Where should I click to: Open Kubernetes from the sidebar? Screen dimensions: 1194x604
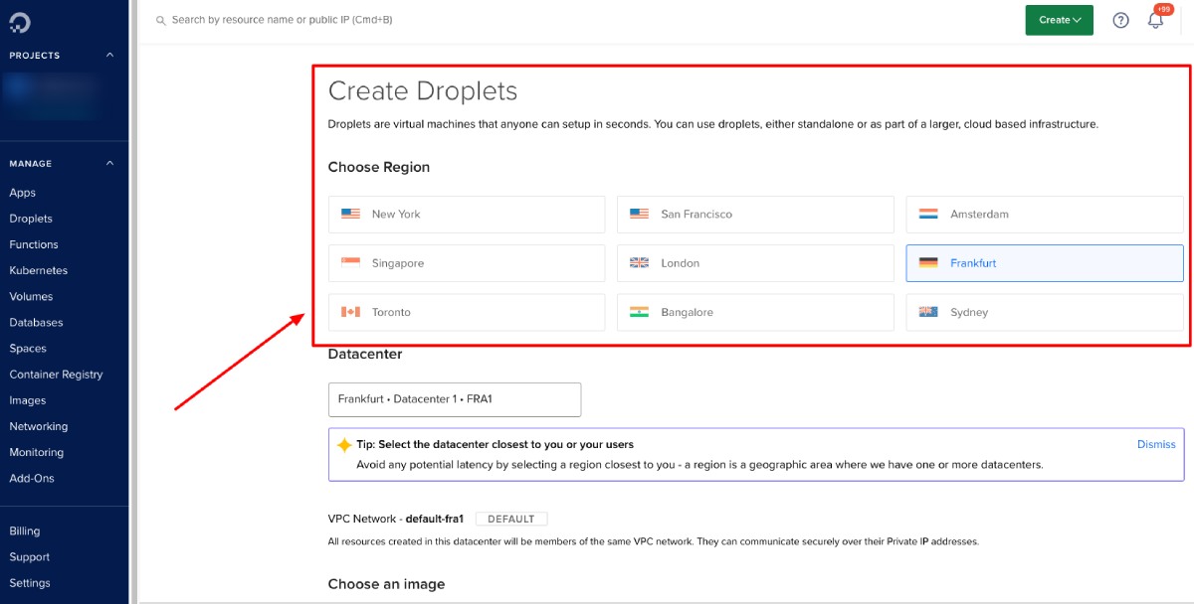(37, 270)
